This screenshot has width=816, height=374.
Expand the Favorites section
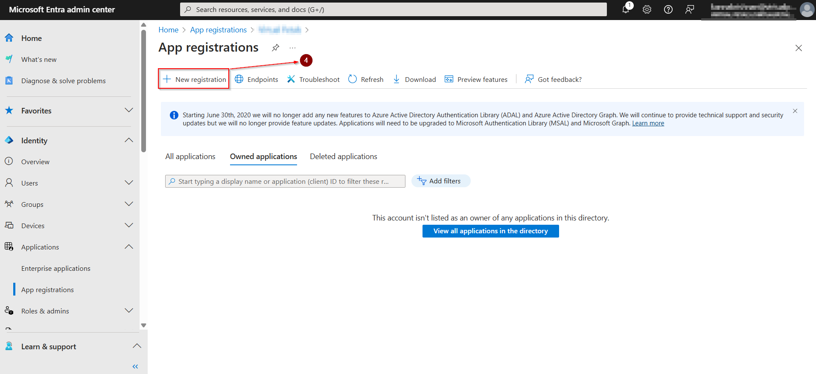(x=129, y=110)
